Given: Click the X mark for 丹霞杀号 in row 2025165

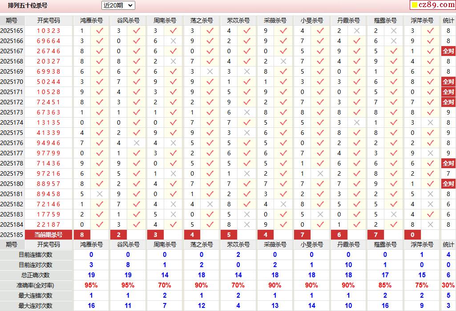Looking at the screenshot, I should pos(357,31).
